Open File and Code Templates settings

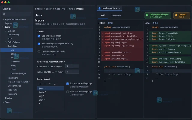point(19,82)
